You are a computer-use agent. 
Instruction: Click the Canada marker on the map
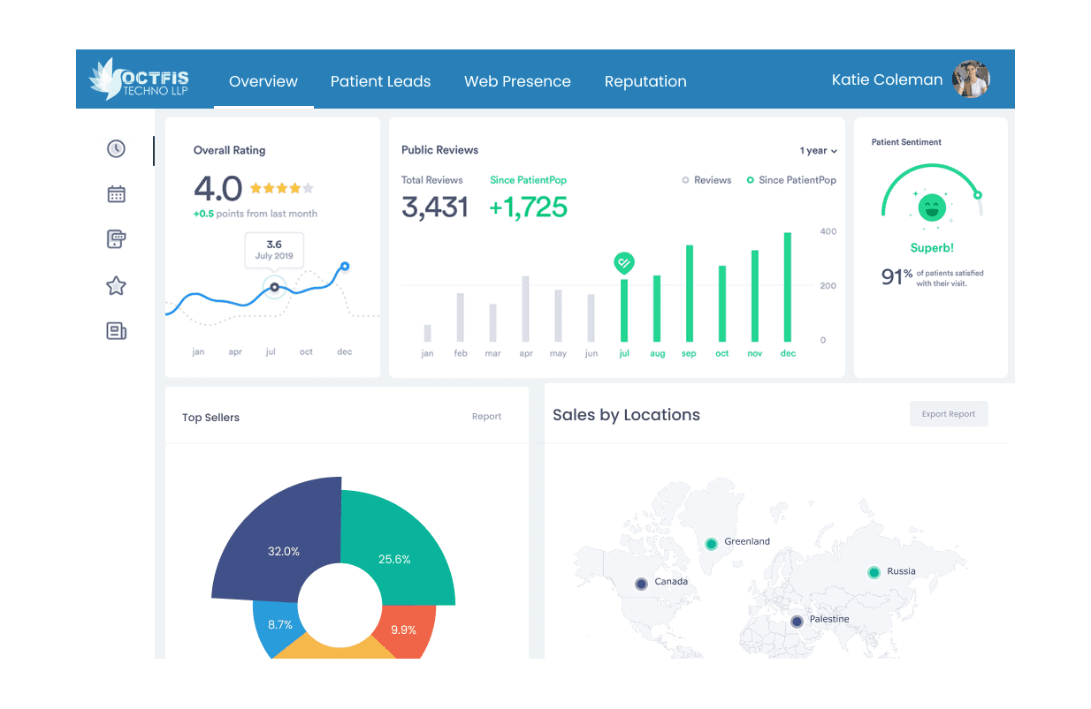coord(639,583)
